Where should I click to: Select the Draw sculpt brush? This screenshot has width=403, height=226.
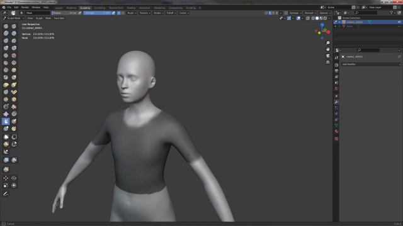[6, 26]
